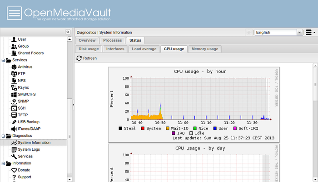Click the Donate heart icon
The height and width of the screenshot is (182, 318).
pos(14,170)
